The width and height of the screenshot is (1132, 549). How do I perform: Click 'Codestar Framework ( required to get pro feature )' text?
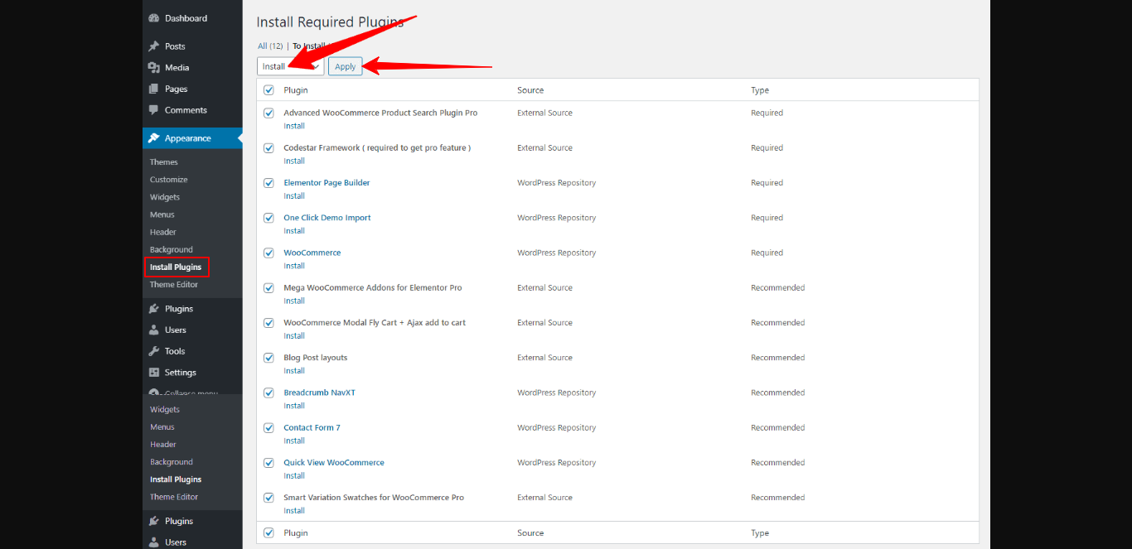click(377, 148)
